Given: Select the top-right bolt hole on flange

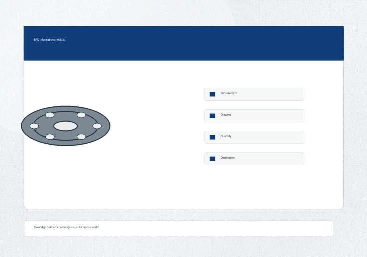Looking at the screenshot, I should (81, 115).
